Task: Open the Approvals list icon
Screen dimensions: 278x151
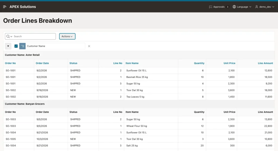Action: (x=210, y=7)
